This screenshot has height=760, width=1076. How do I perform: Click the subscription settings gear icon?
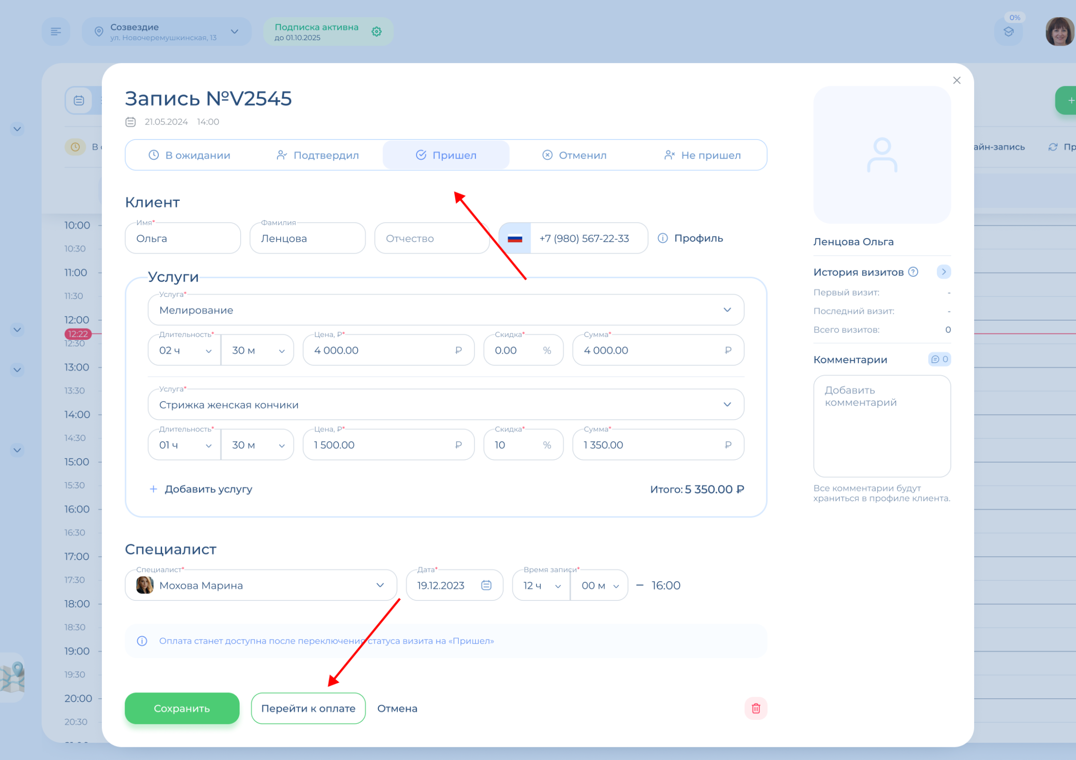(376, 32)
